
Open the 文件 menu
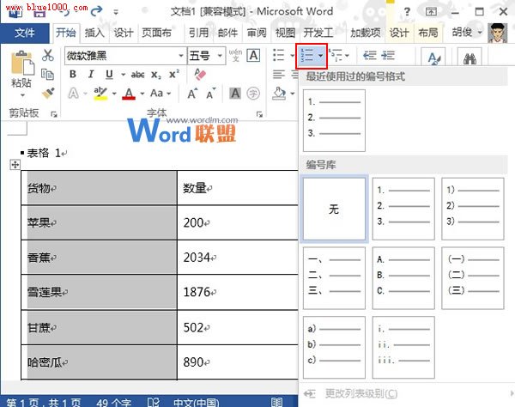pos(25,33)
